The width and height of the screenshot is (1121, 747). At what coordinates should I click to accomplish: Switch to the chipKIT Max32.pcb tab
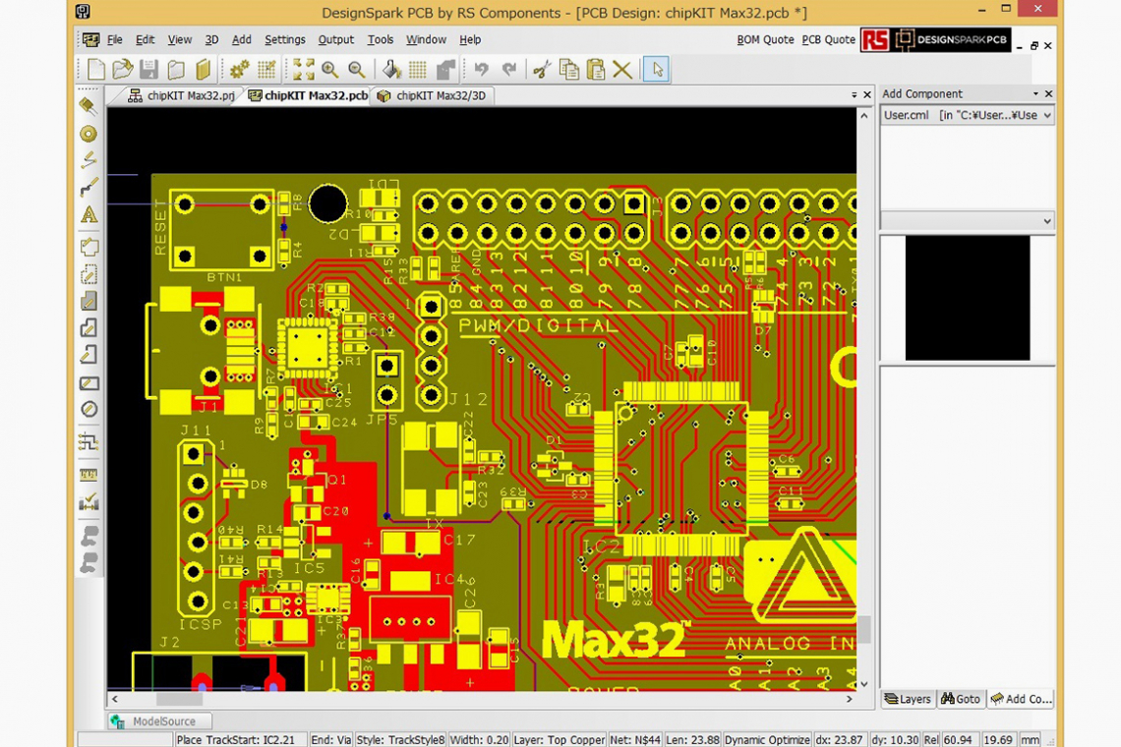308,95
